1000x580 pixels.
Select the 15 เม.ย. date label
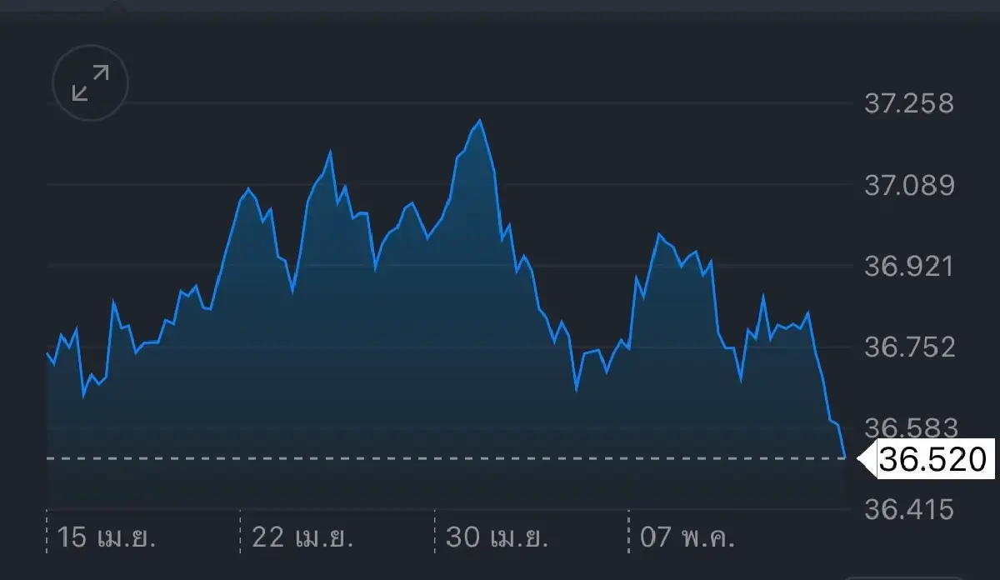coord(107,537)
